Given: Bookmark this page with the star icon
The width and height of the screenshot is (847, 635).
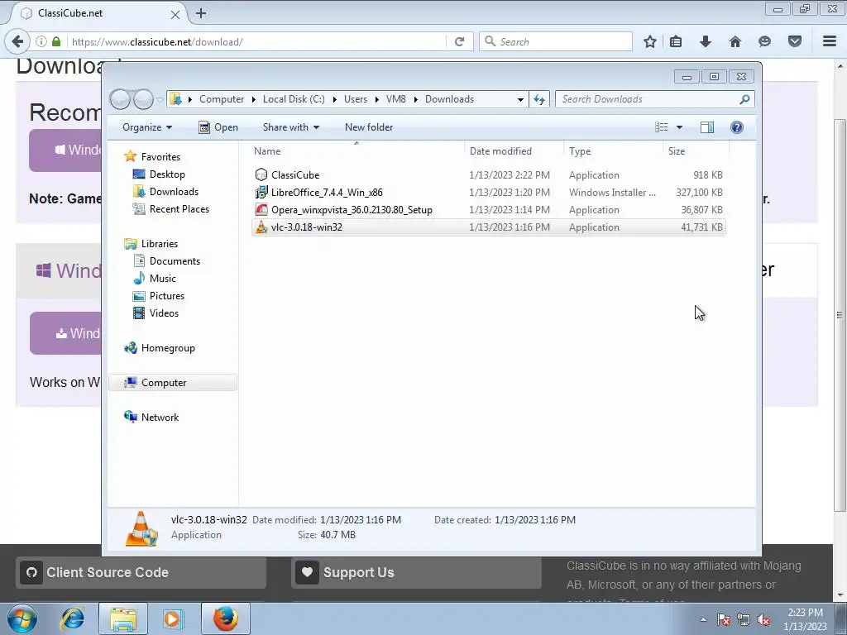Looking at the screenshot, I should coord(650,41).
